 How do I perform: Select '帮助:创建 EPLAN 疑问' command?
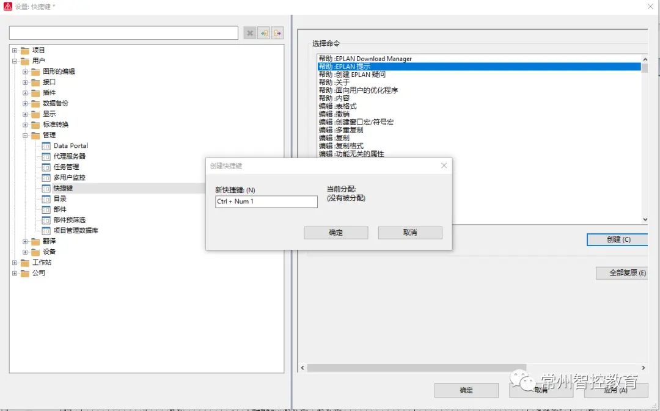479,75
